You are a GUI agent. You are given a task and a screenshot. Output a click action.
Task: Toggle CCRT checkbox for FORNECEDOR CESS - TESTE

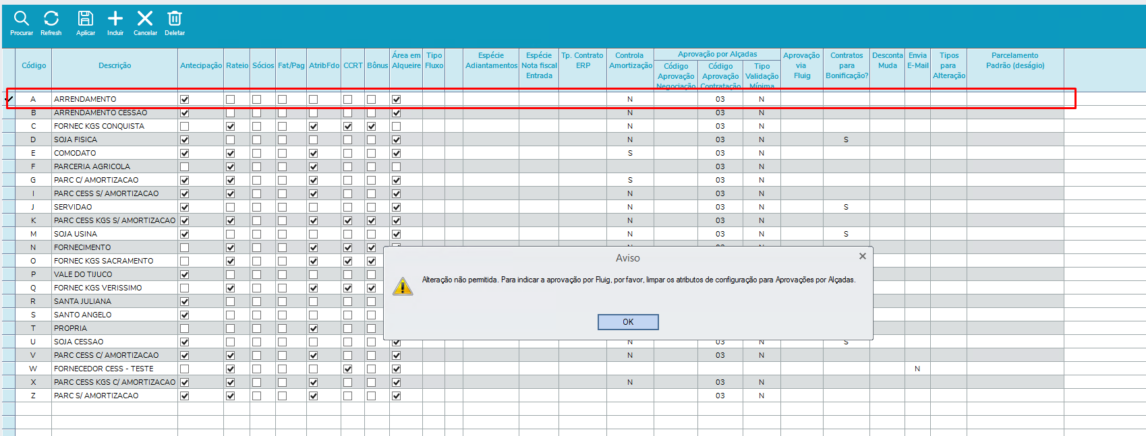[348, 369]
